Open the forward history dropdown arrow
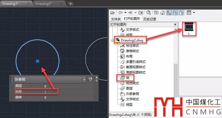The height and width of the screenshot is (118, 222). pyautogui.click(x=135, y=13)
